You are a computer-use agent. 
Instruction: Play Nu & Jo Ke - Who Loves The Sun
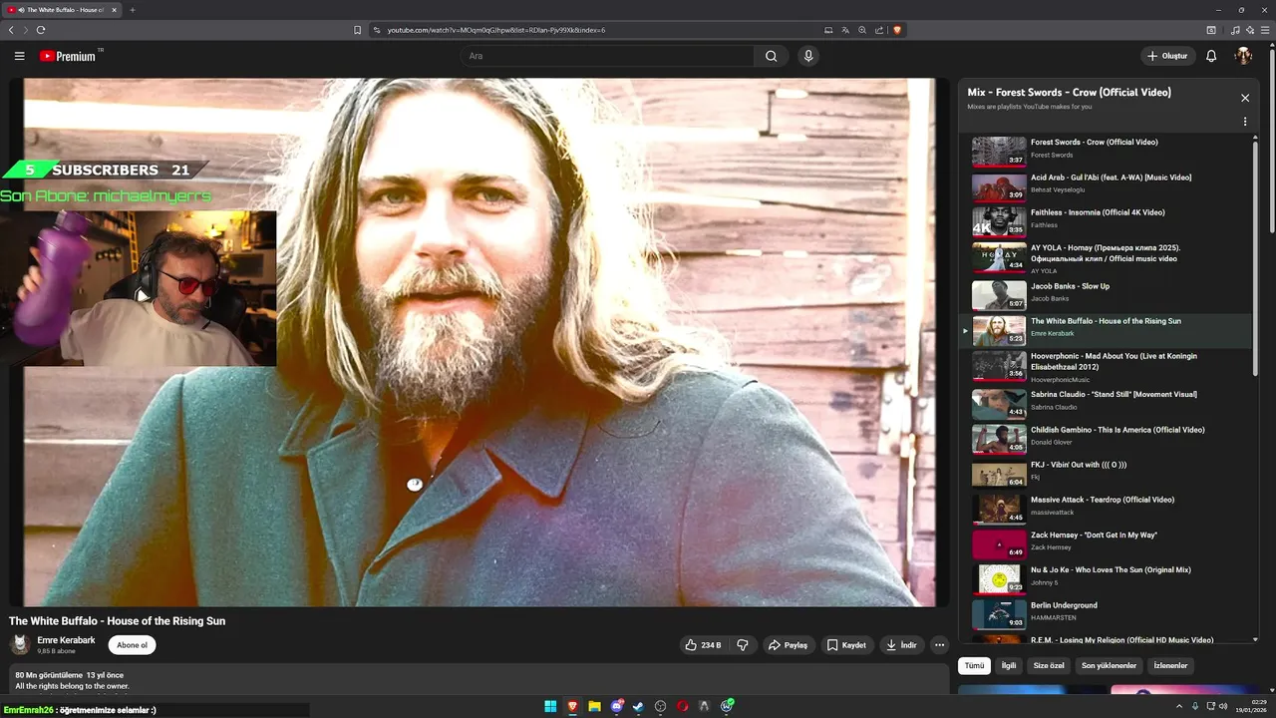[1105, 579]
